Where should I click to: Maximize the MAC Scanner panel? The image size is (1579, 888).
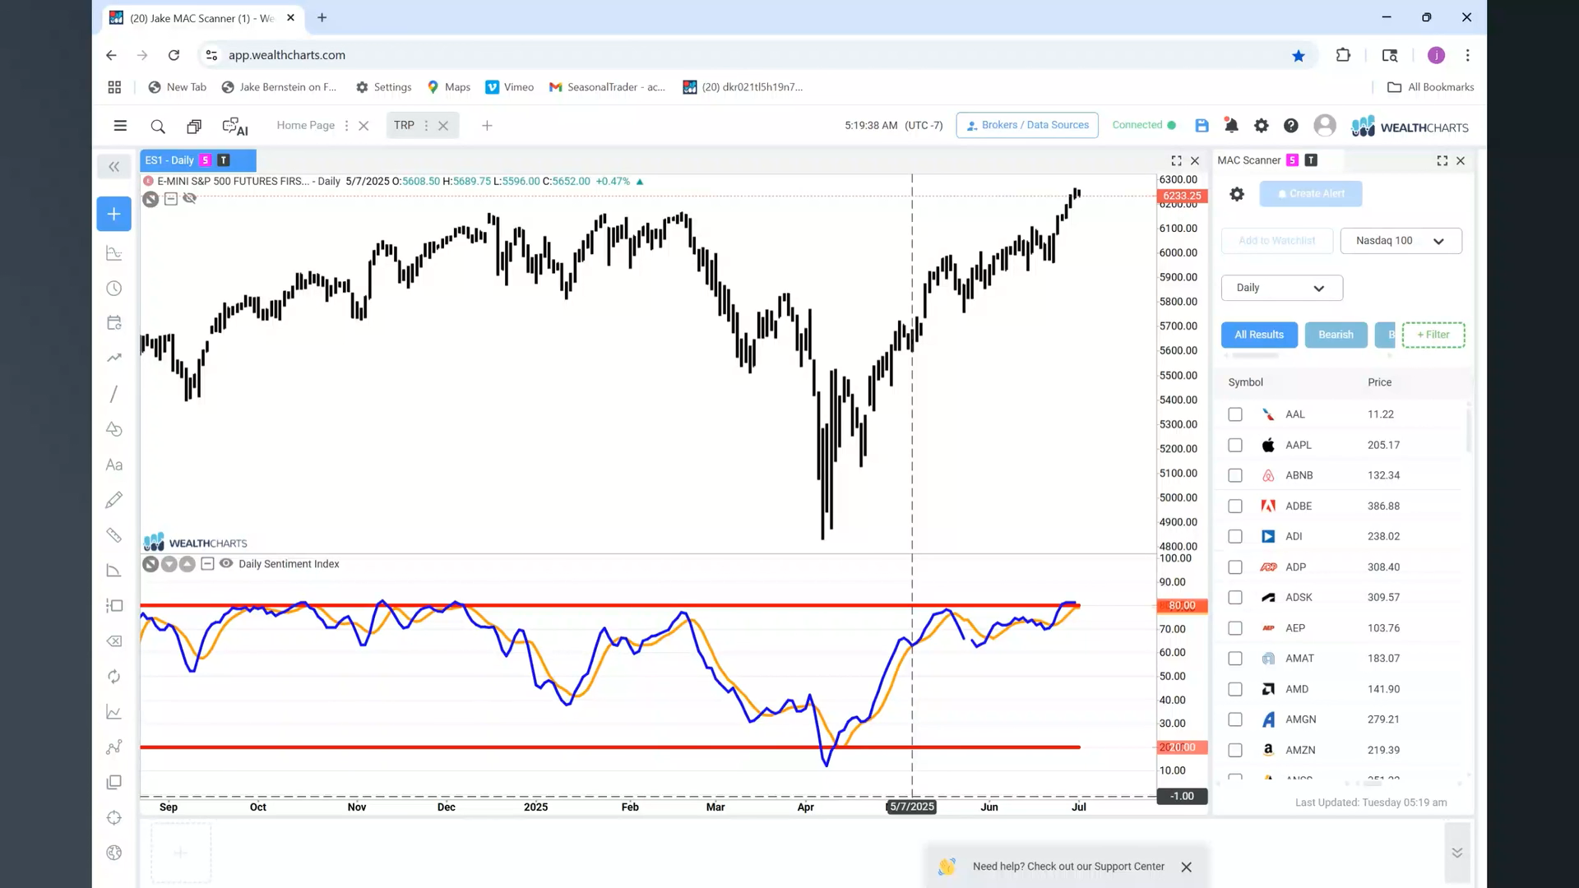click(1442, 161)
